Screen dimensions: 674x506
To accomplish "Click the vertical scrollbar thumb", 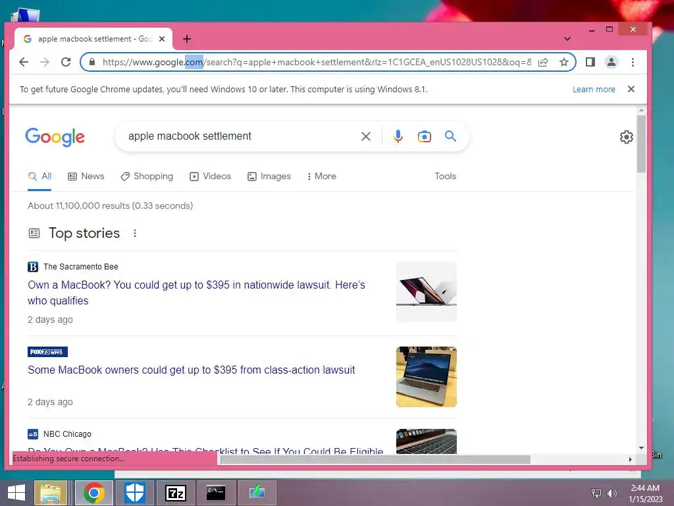I will pyautogui.click(x=641, y=144).
